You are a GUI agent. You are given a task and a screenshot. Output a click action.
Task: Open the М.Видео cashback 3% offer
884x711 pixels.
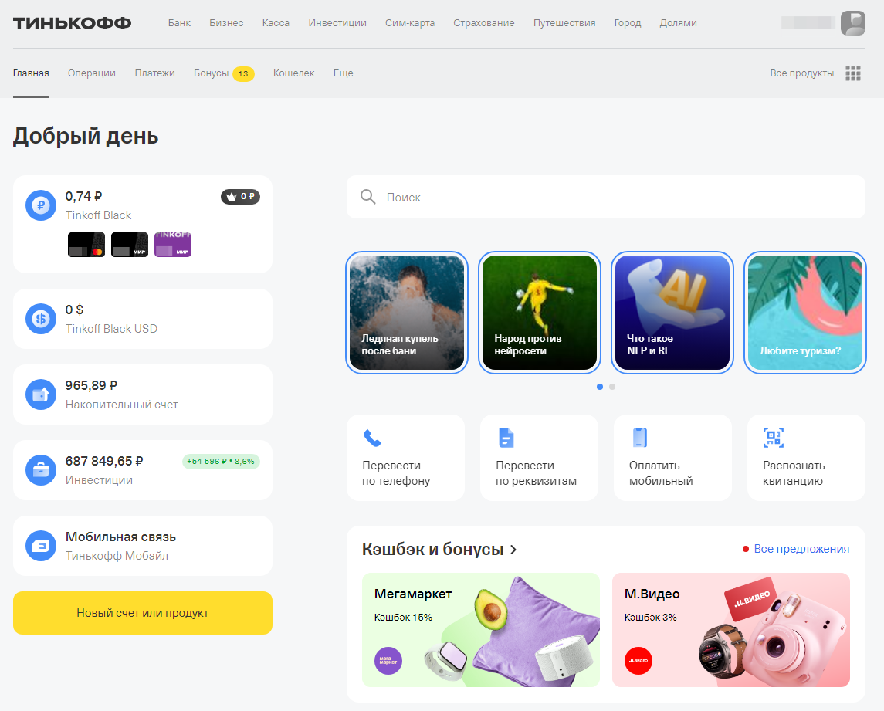[x=730, y=630]
